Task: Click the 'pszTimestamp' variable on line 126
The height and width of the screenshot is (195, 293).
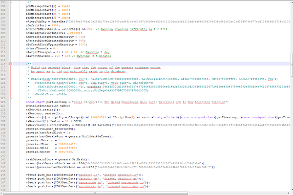Action: 57,102
